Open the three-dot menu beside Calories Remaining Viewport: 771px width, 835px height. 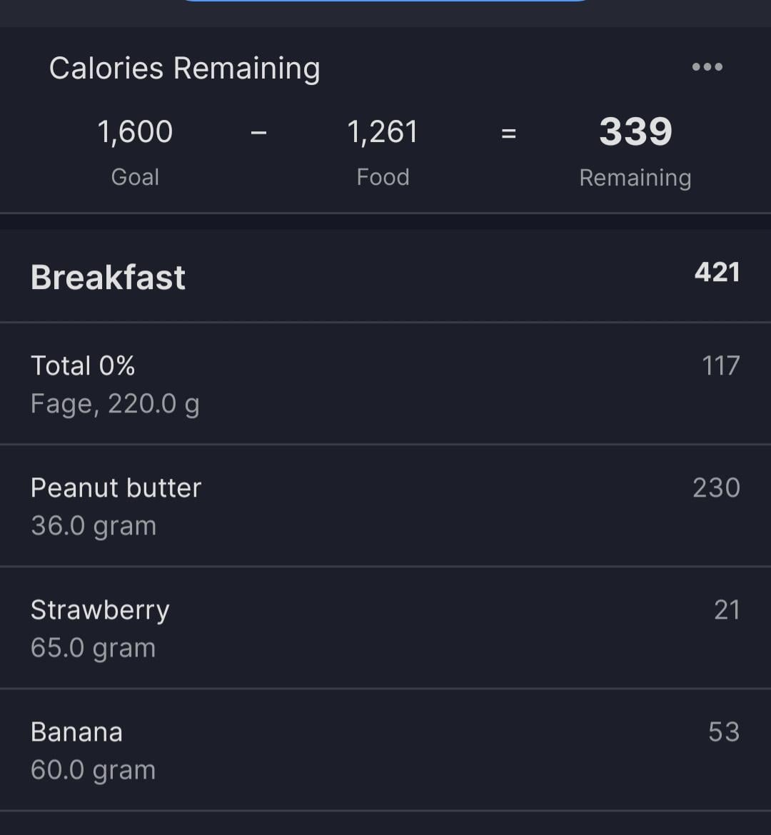[707, 66]
